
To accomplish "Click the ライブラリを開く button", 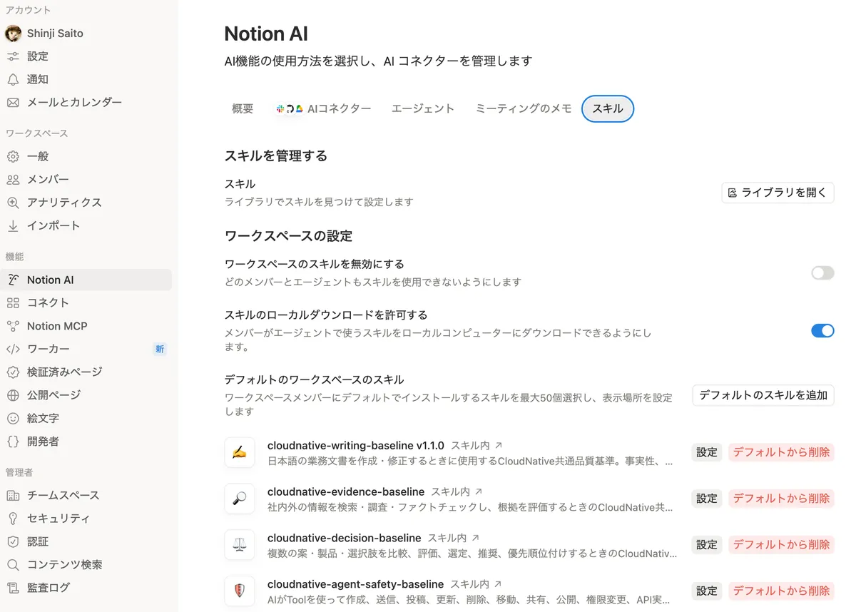I will (778, 193).
